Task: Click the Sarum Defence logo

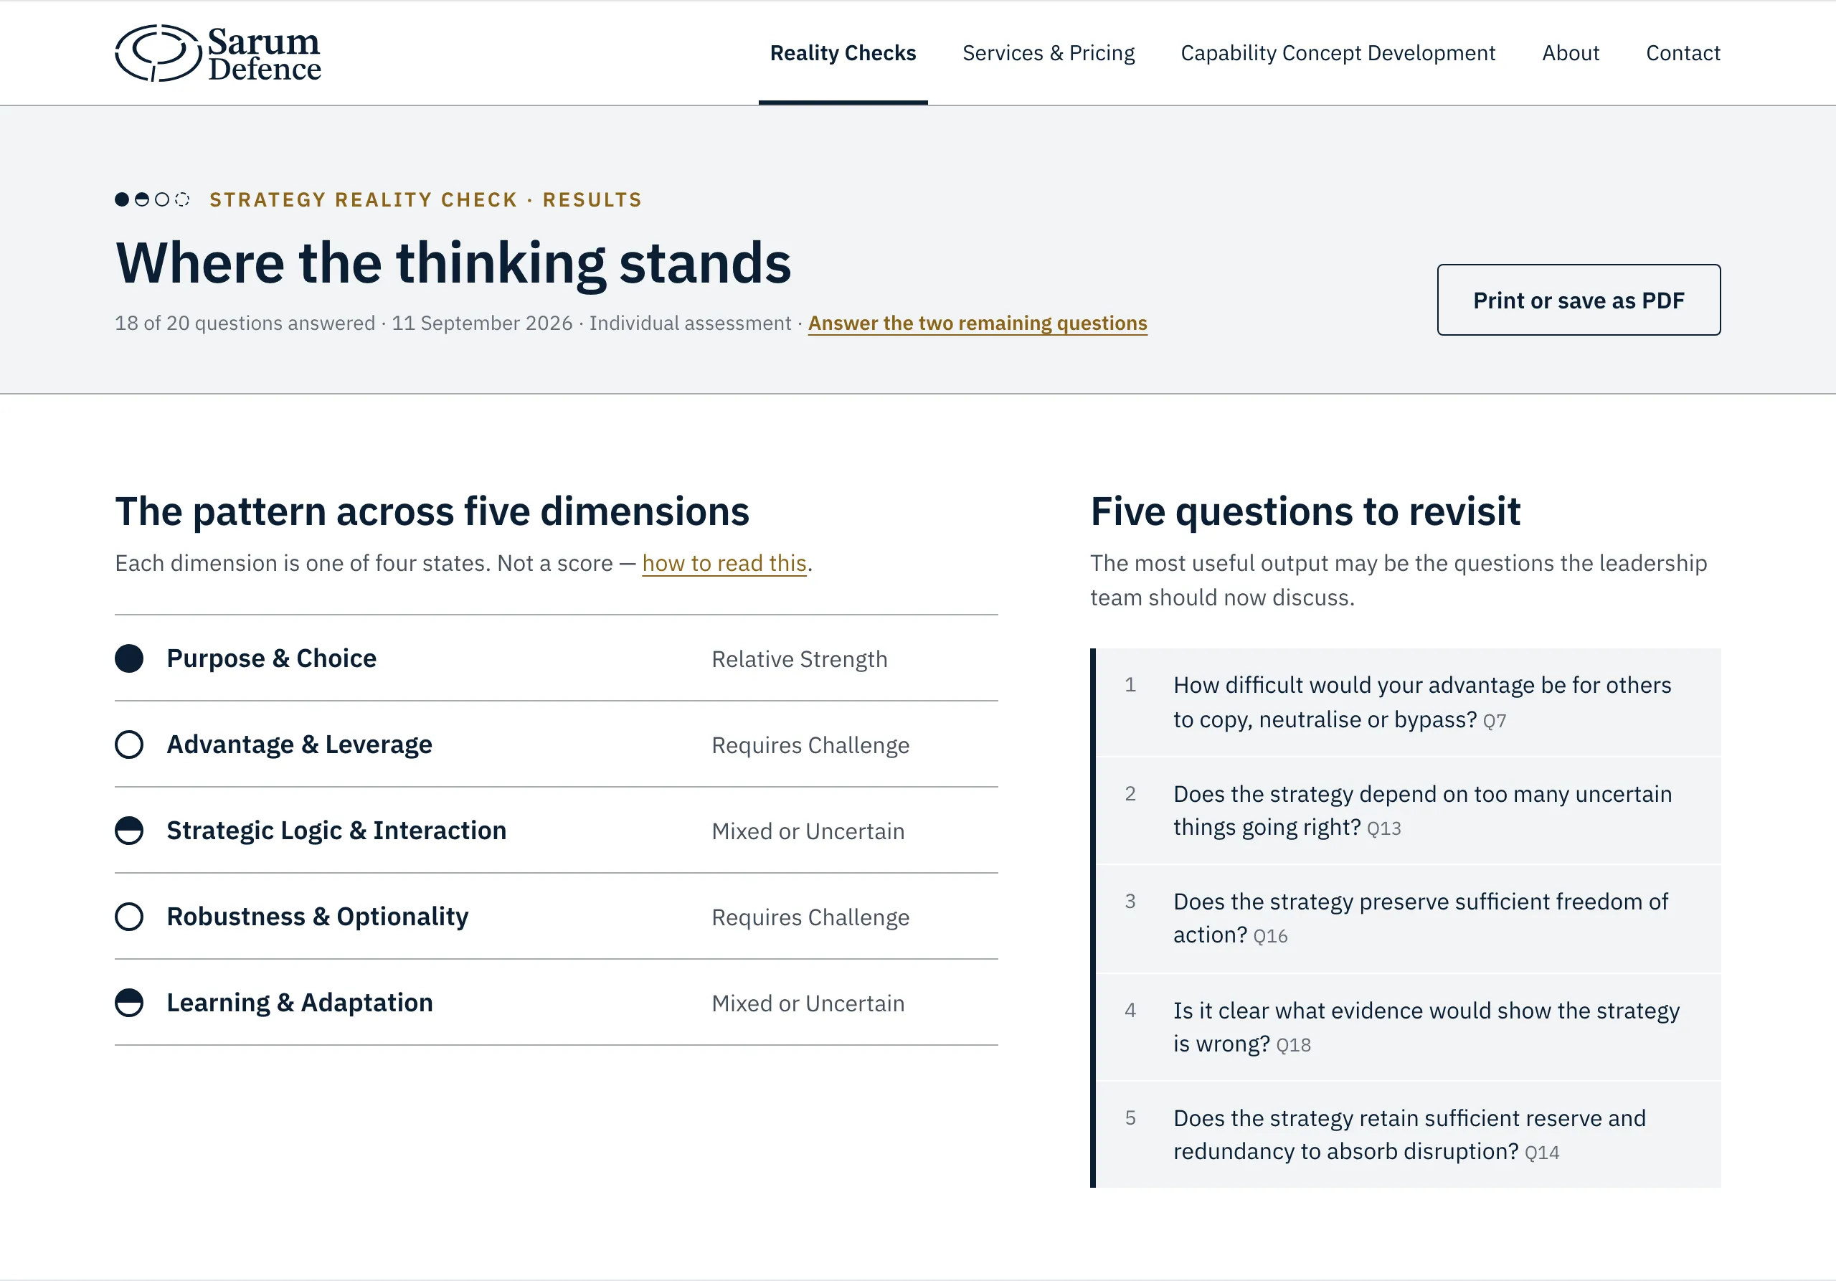Action: pyautogui.click(x=217, y=53)
